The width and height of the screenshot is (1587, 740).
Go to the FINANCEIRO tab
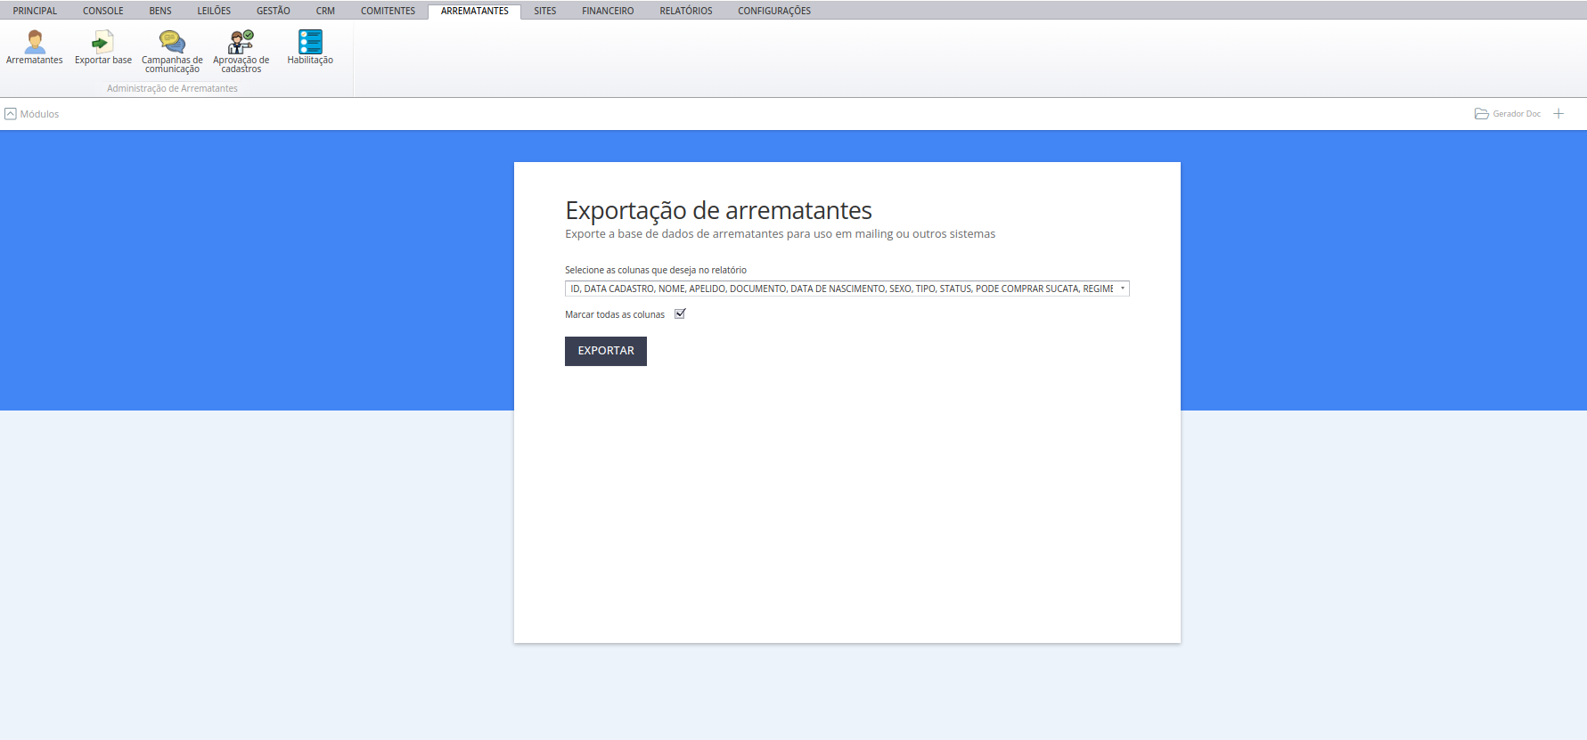coord(608,11)
